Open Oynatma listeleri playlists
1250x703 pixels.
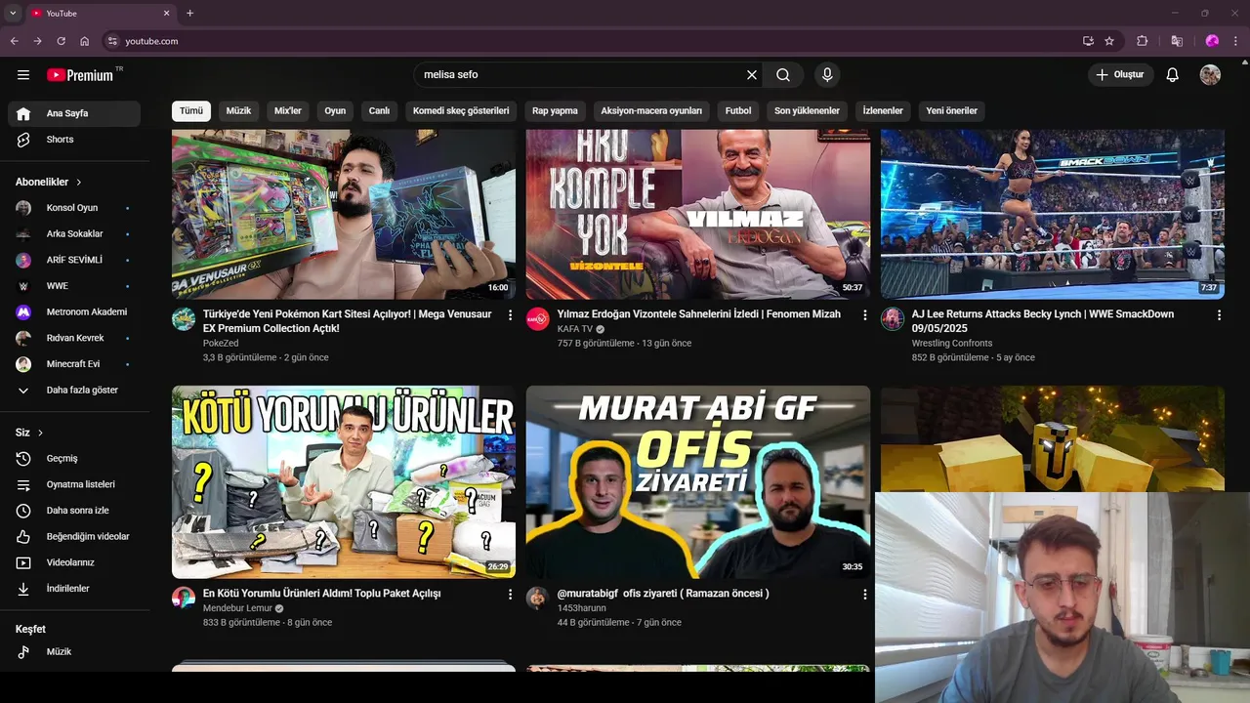coord(74,484)
